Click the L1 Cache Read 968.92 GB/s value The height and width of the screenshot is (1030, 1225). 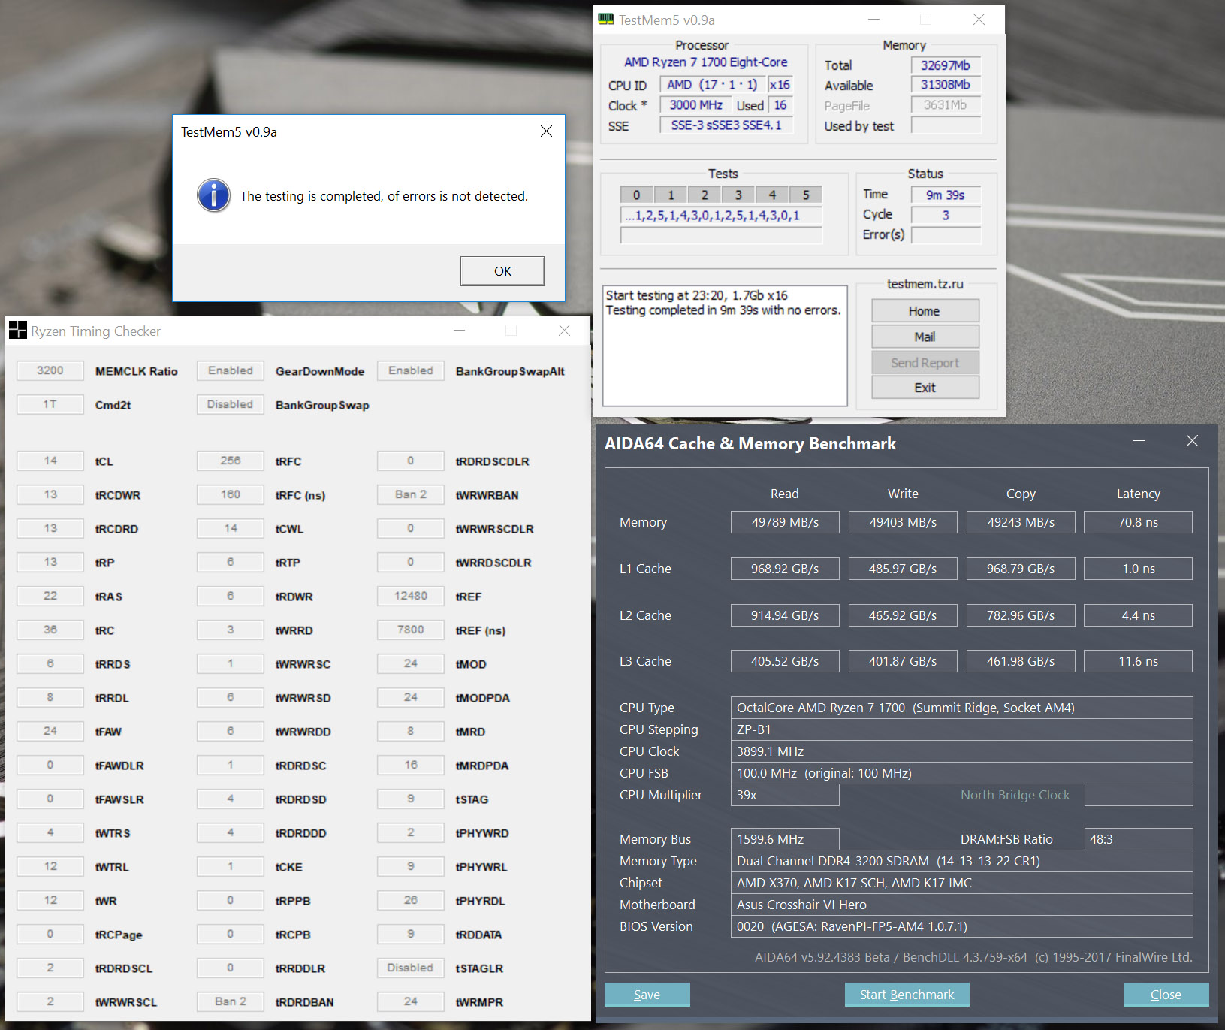point(785,569)
